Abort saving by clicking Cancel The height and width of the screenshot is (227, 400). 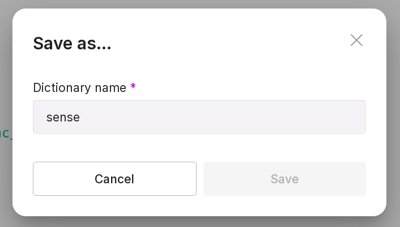click(114, 179)
